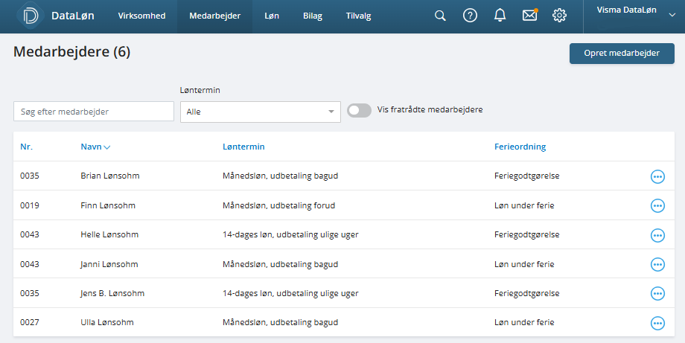
Task: Select employee name Janni Lønsohm
Action: [109, 264]
